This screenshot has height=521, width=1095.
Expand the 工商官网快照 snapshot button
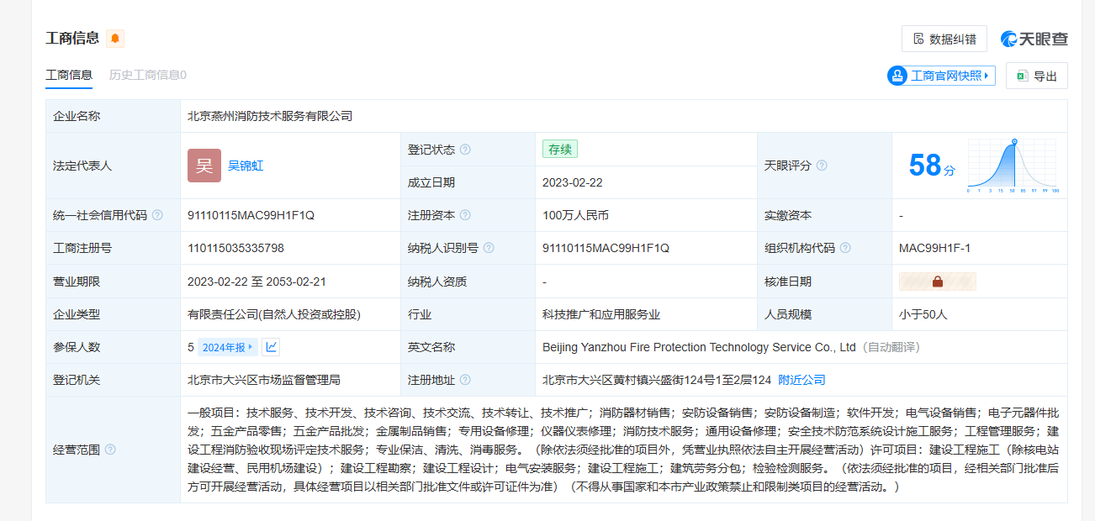(x=941, y=76)
